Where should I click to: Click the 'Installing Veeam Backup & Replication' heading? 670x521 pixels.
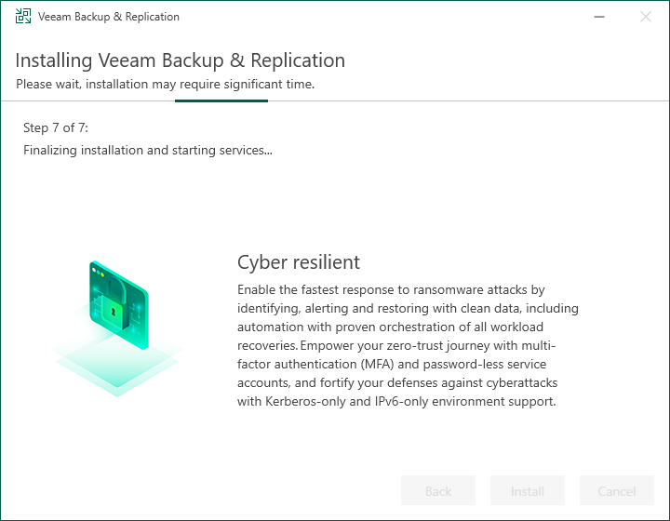(180, 60)
